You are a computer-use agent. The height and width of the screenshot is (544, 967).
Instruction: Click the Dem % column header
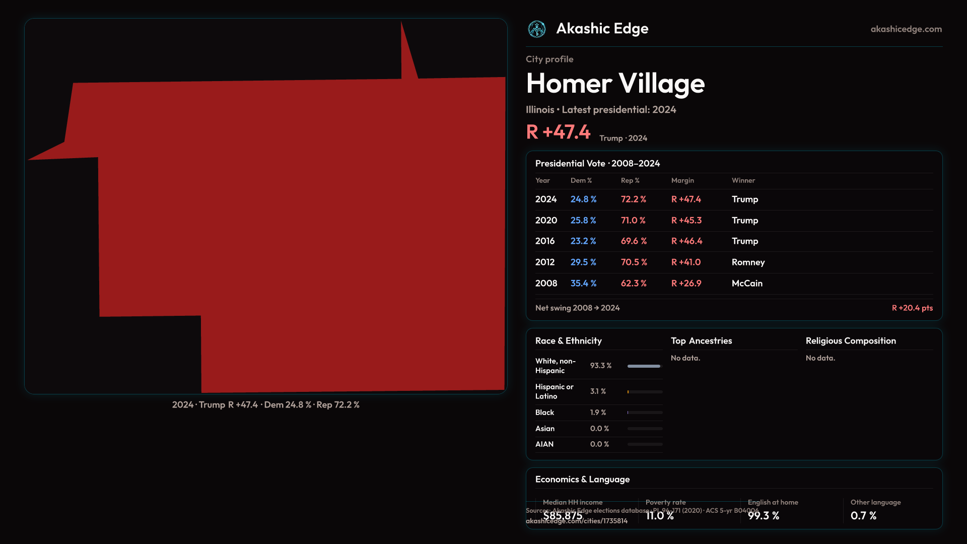click(x=581, y=180)
